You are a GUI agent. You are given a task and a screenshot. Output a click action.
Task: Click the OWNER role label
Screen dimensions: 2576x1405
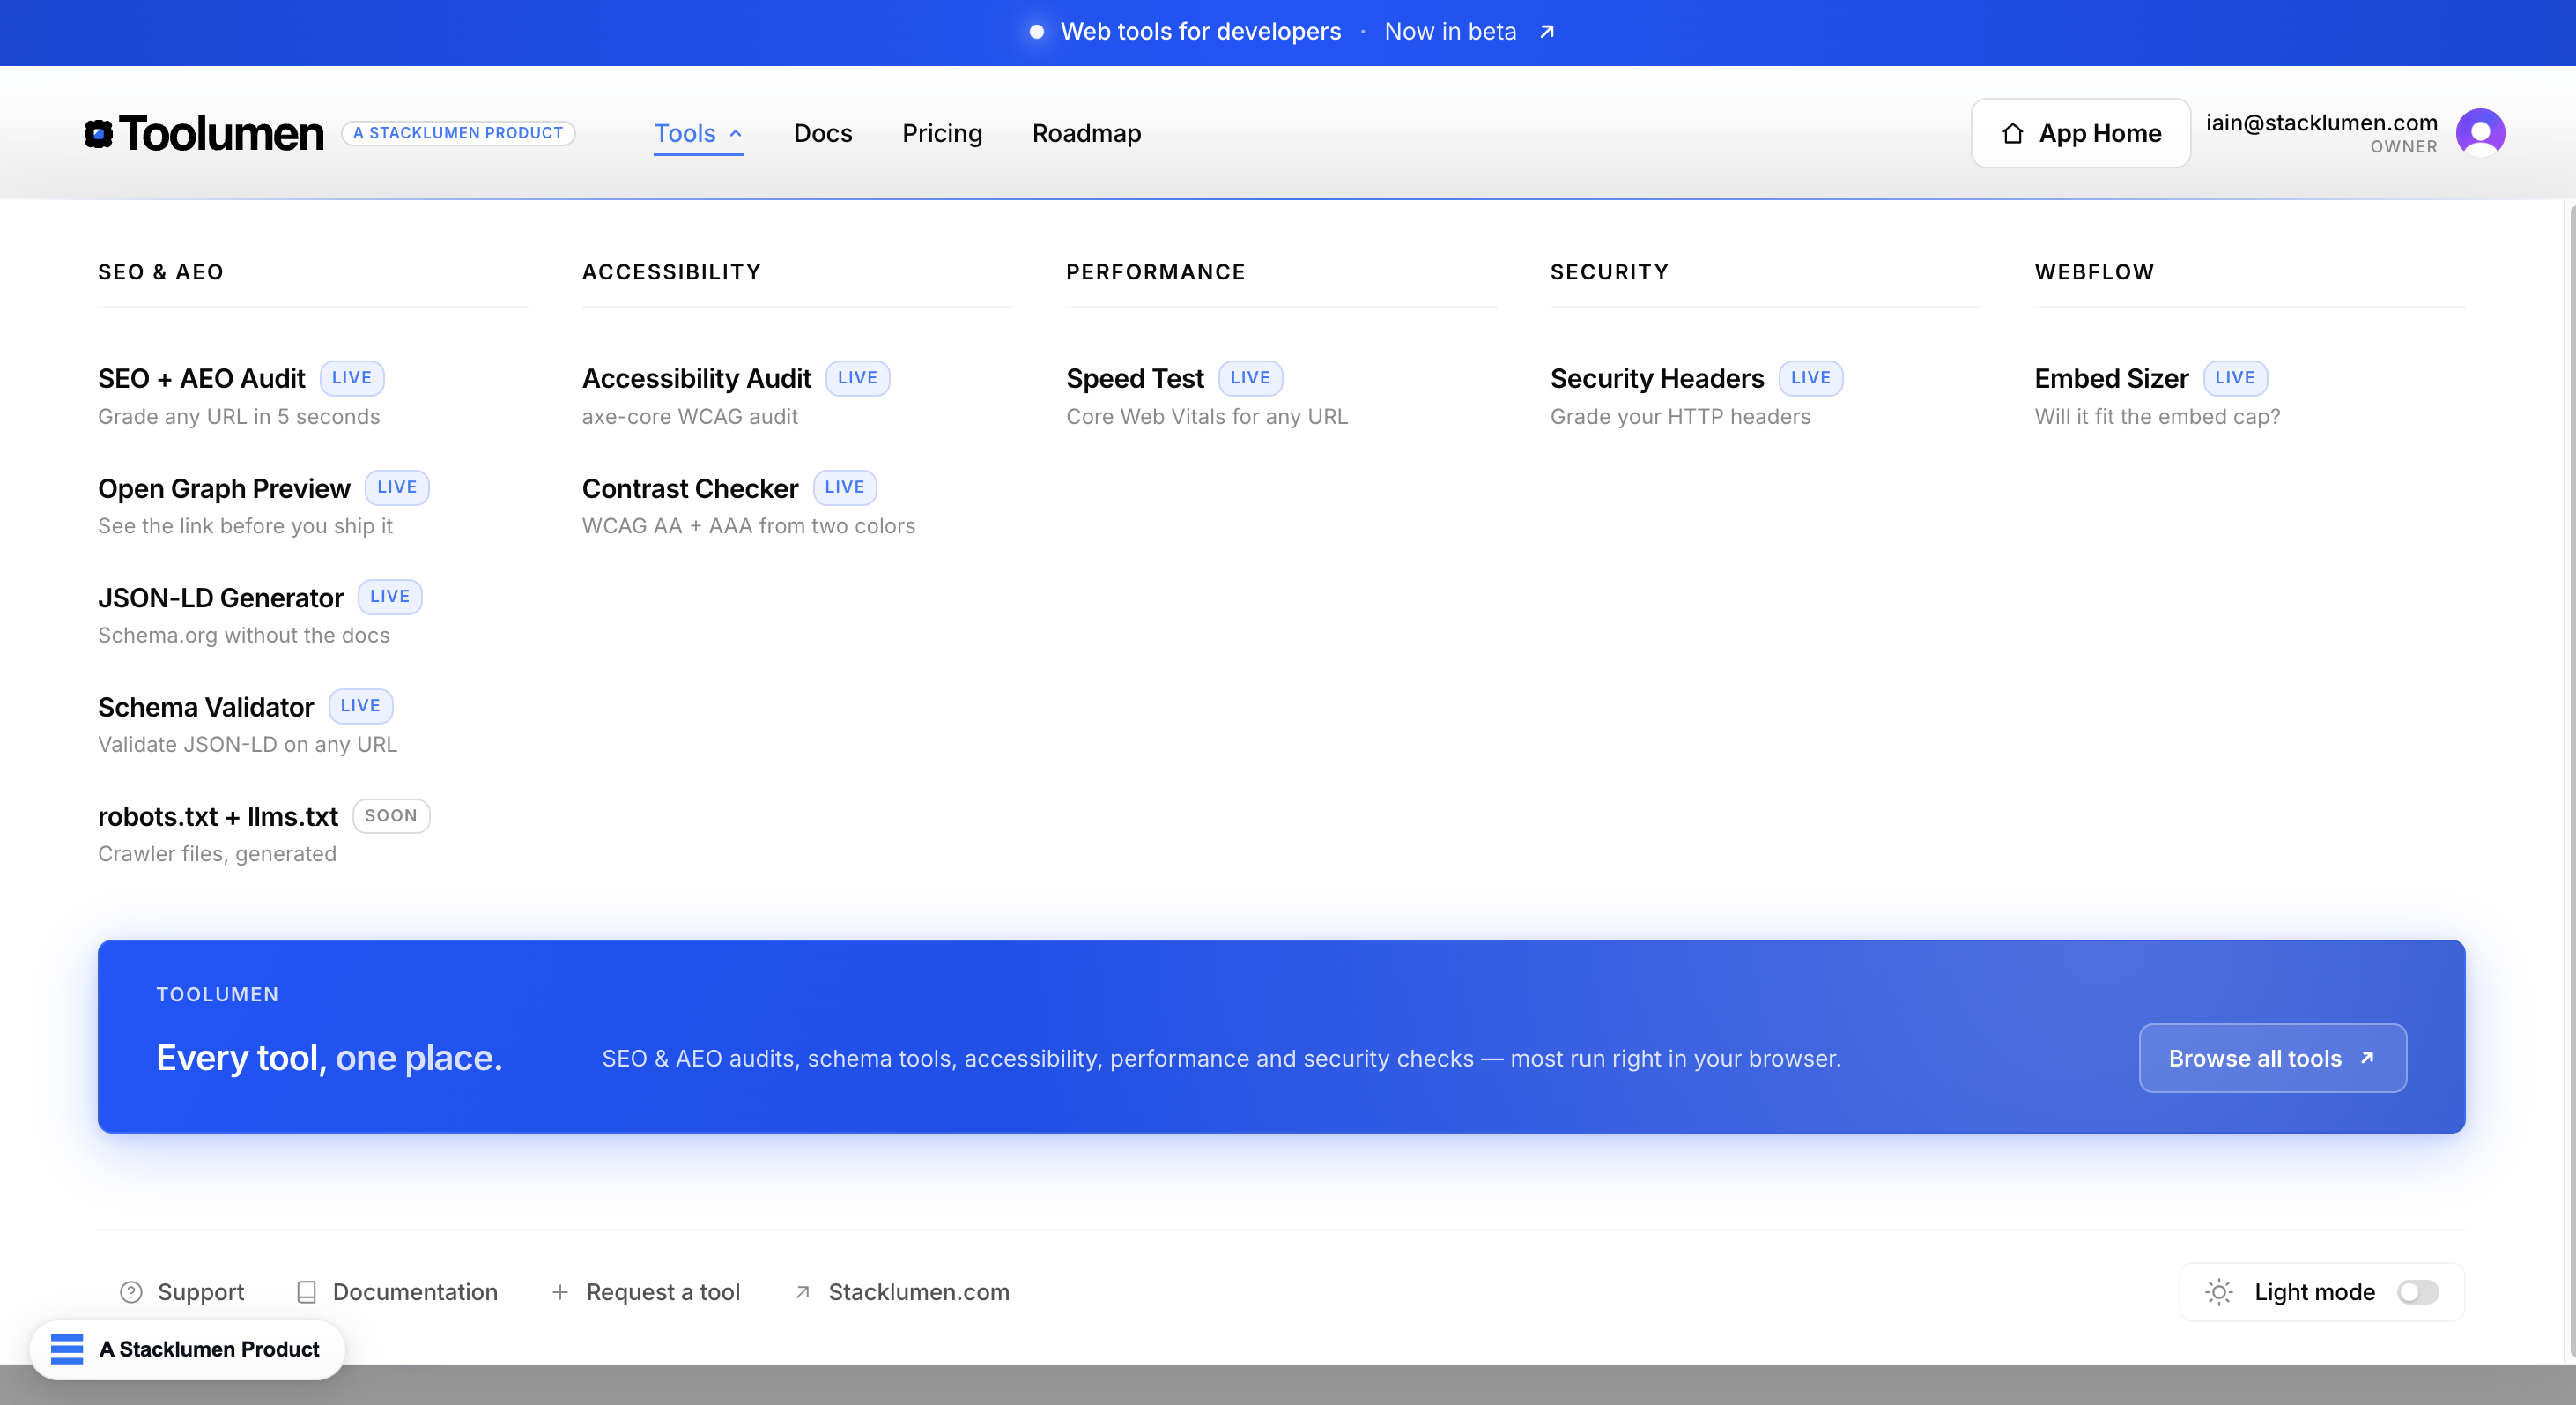click(2404, 147)
